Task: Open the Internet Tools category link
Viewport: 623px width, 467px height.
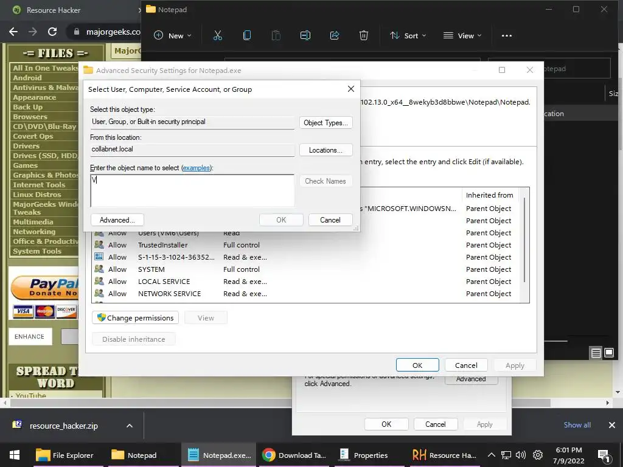Action: (x=39, y=185)
